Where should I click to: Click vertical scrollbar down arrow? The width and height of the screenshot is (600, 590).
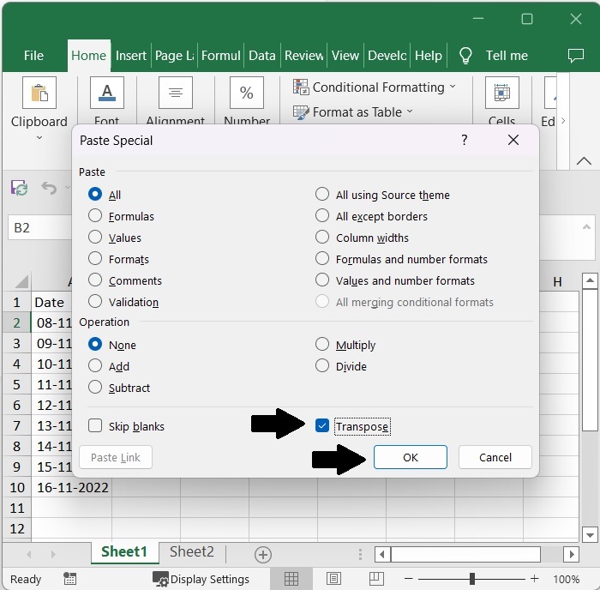coord(590,534)
